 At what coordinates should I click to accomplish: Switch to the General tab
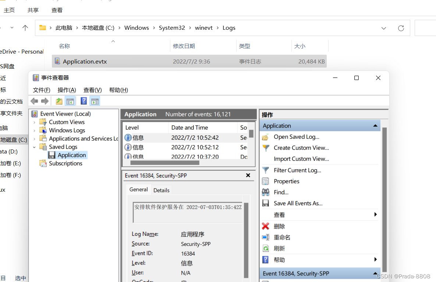point(138,189)
